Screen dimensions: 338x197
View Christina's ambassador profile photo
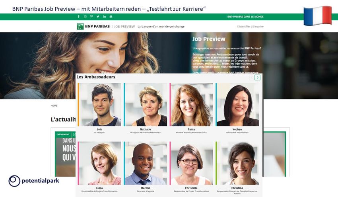(x=237, y=163)
